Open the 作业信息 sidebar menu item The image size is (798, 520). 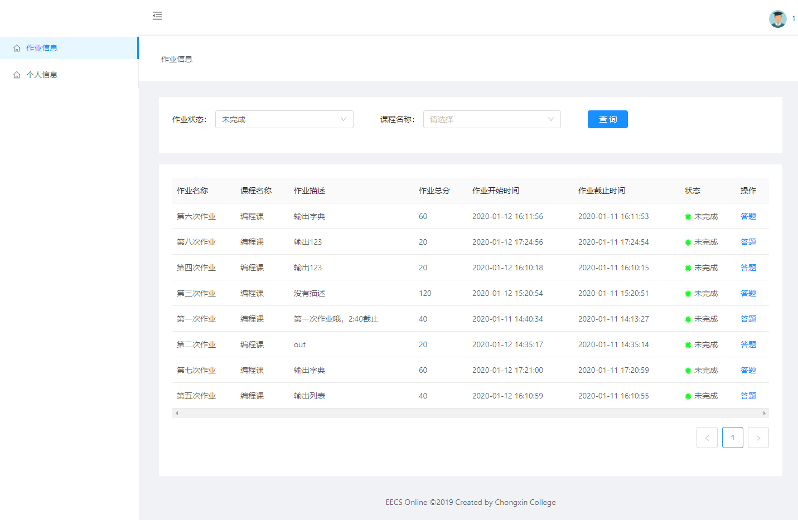[x=69, y=48]
